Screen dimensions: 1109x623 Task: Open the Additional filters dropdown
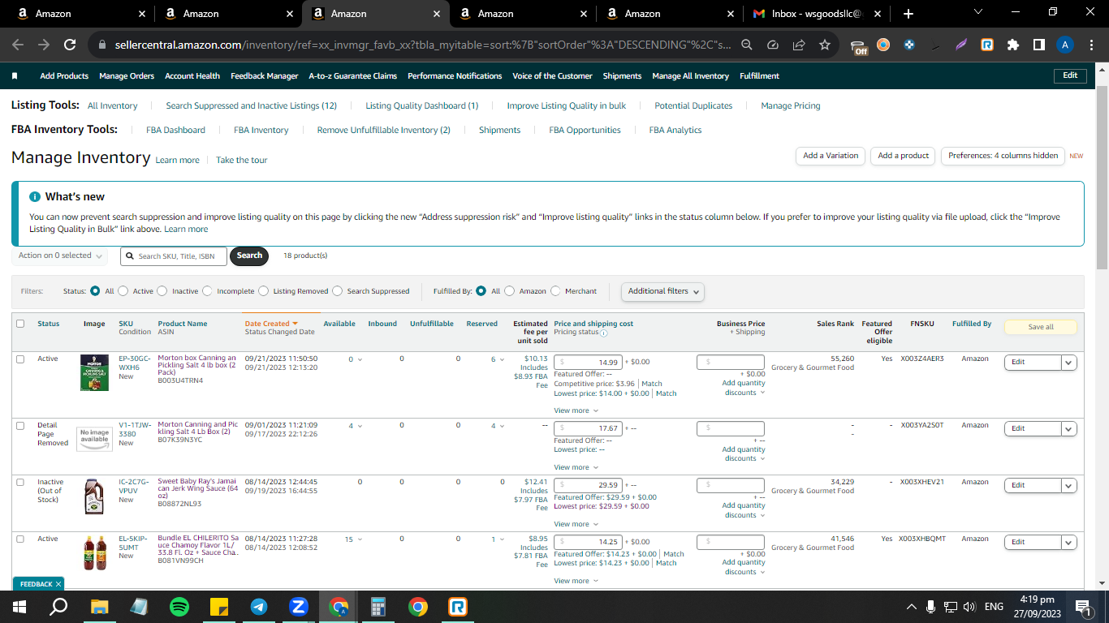[x=662, y=291]
